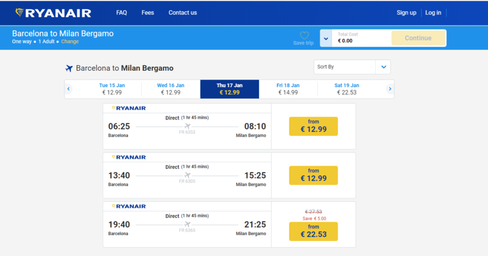
Task: Click flight number FR 6353
Action: point(187,132)
